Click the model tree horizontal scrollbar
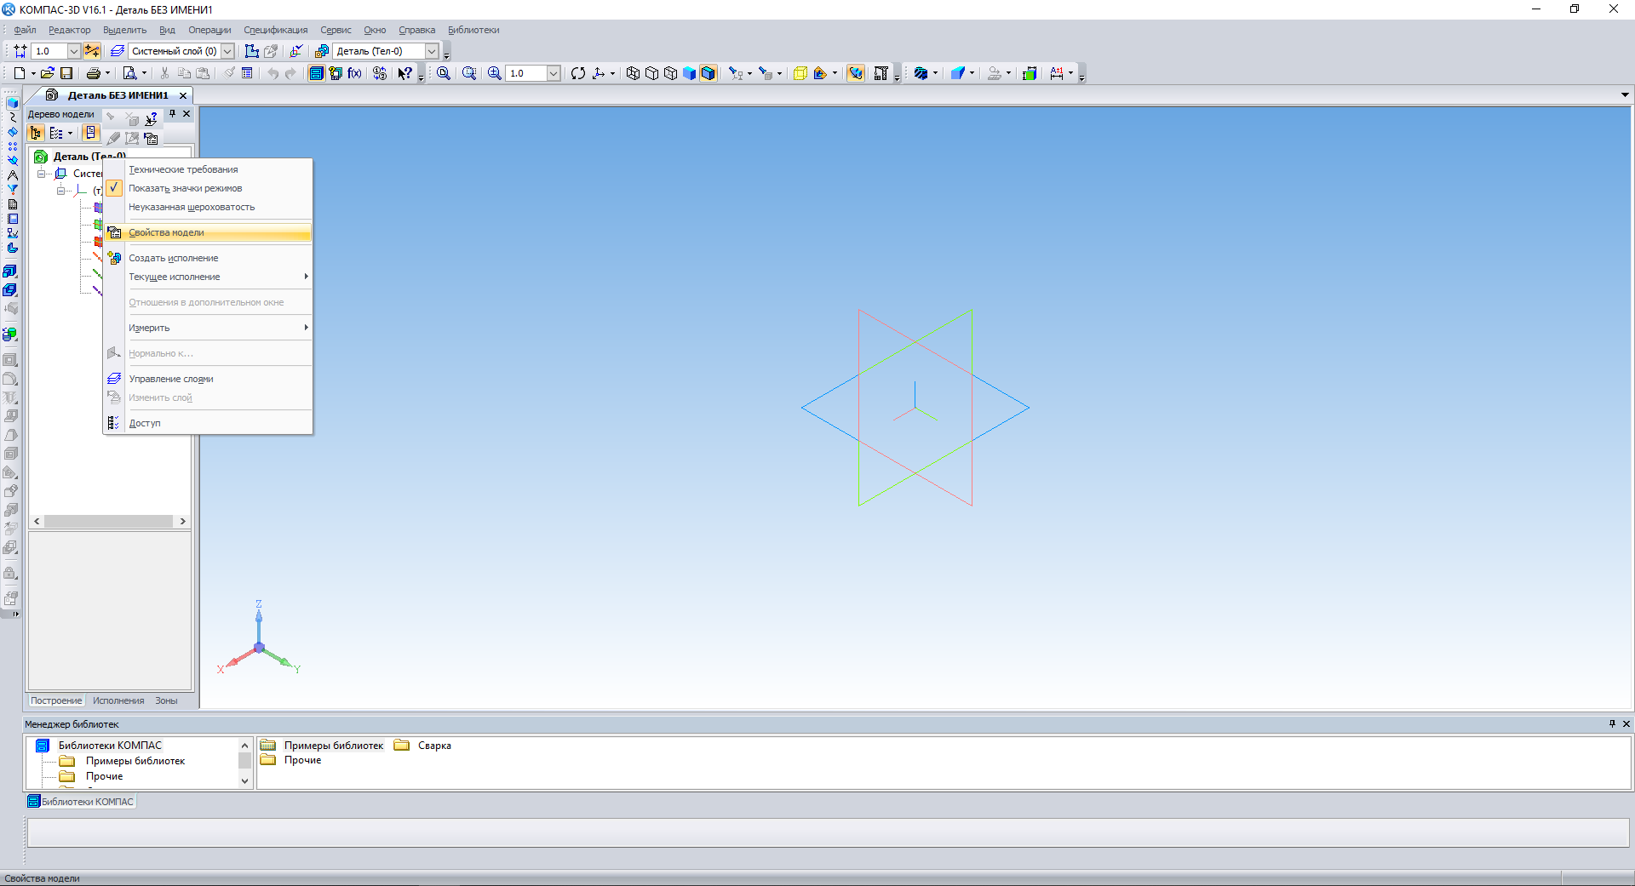 (x=109, y=521)
